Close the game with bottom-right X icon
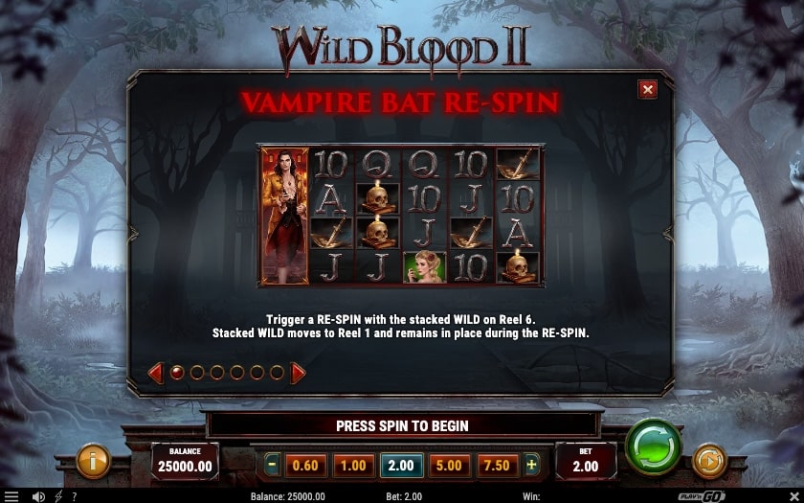 tap(794, 496)
